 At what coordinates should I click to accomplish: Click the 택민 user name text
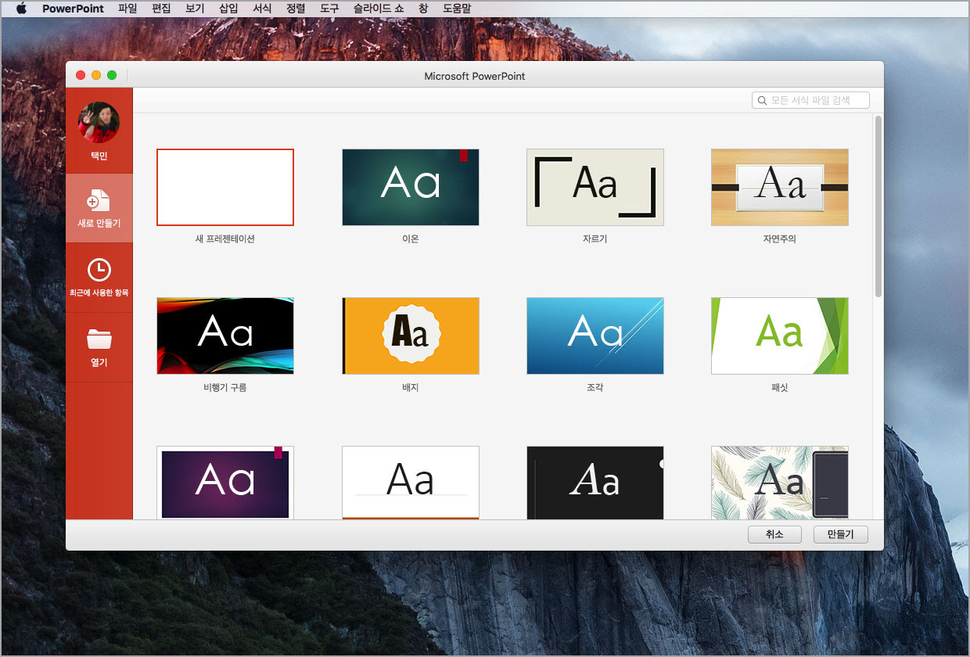(99, 156)
